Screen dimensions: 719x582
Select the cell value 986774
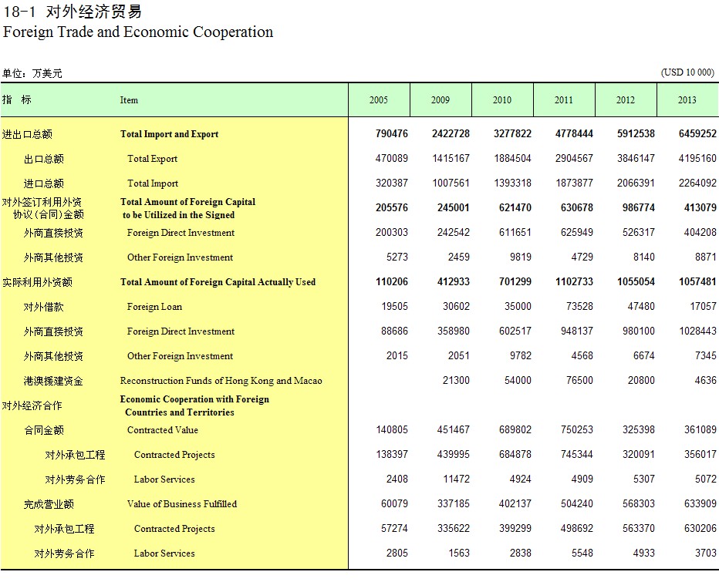click(638, 207)
